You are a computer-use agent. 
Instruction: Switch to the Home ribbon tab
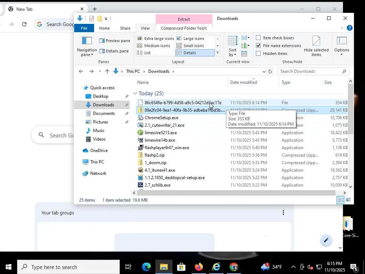pyautogui.click(x=104, y=28)
